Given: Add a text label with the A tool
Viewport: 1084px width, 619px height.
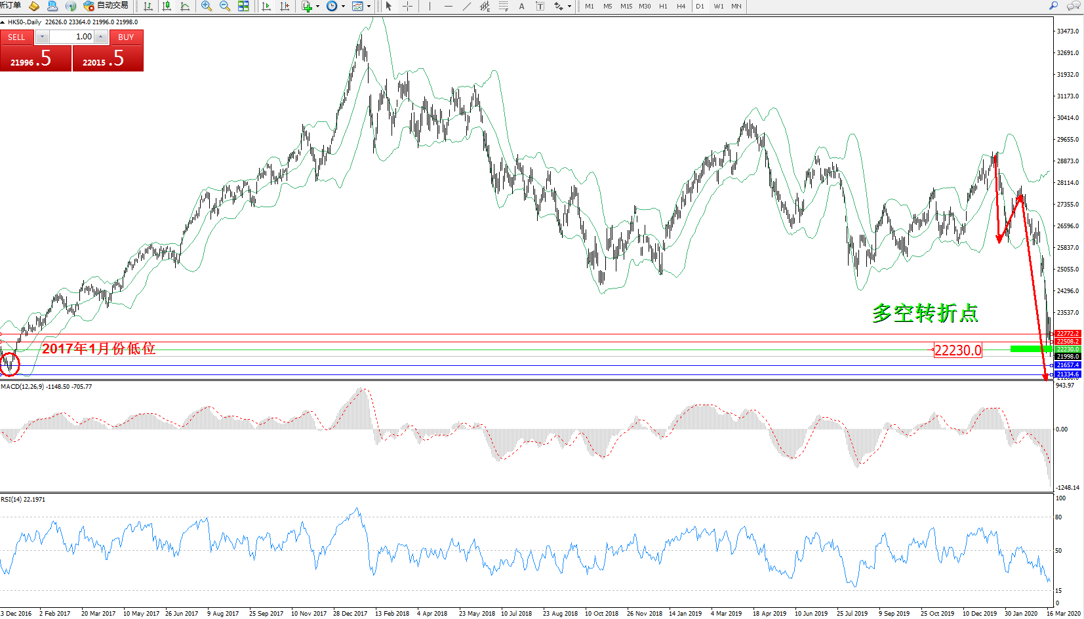Looking at the screenshot, I should (x=521, y=6).
